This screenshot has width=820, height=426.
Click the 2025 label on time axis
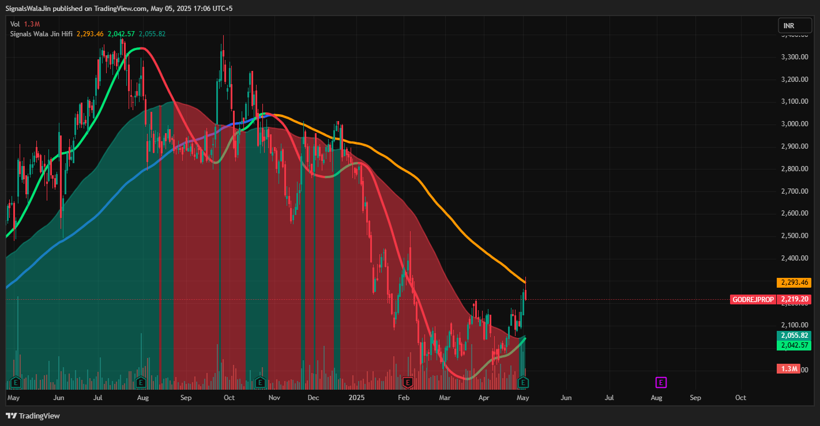(357, 398)
